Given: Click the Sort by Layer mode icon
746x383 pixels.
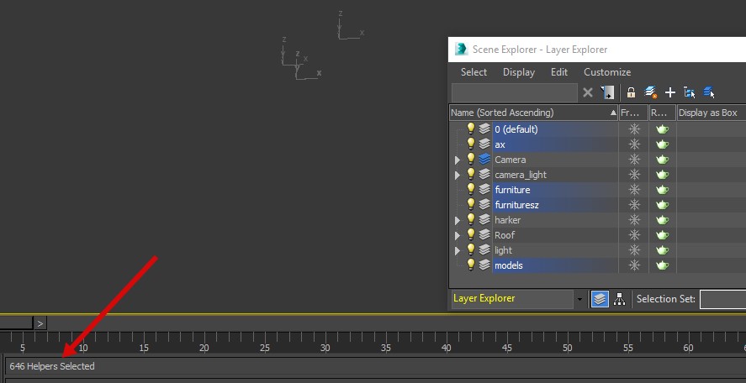Looking at the screenshot, I should 600,299.
